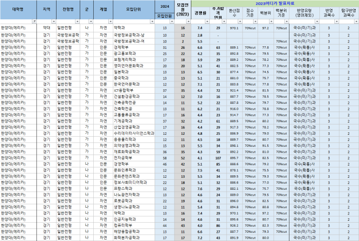
Task: Select the 수리데이터사이언스학과 cell
Action: (x=134, y=133)
